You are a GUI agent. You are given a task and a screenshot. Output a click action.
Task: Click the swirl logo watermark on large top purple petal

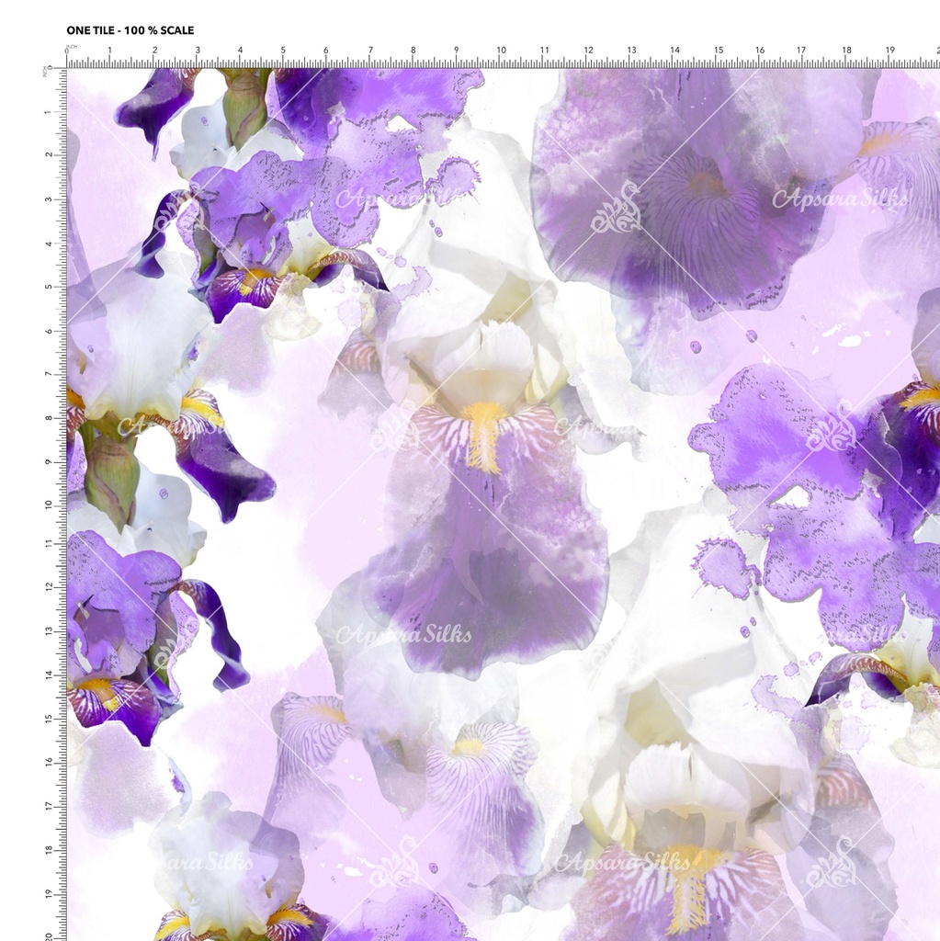point(617,209)
